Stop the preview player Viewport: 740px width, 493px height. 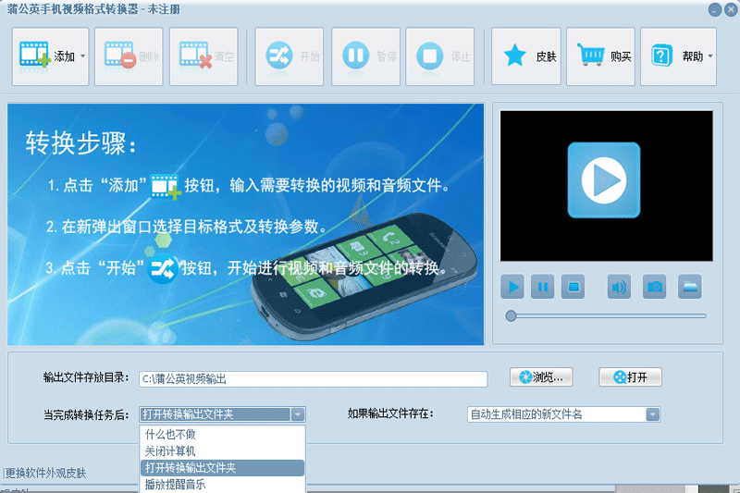click(x=573, y=287)
